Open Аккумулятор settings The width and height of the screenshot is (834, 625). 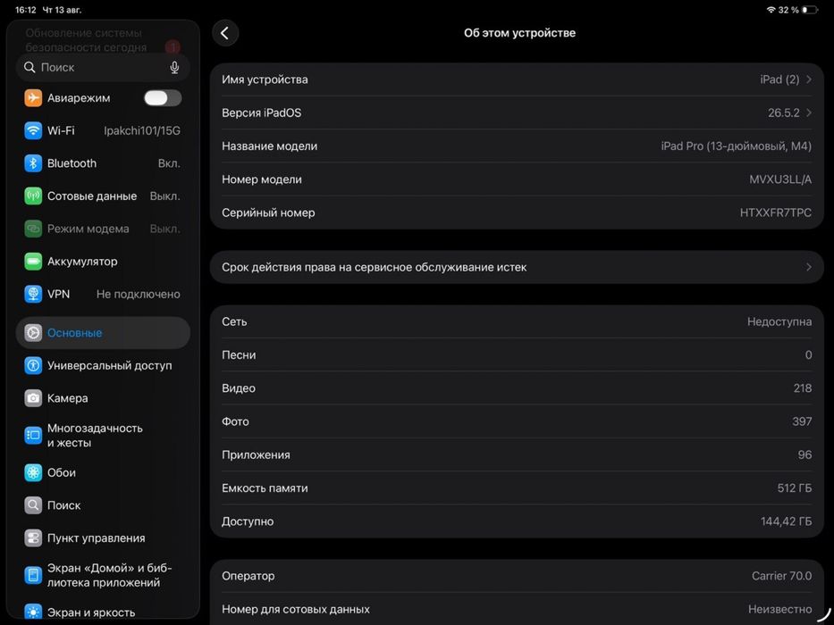click(82, 262)
